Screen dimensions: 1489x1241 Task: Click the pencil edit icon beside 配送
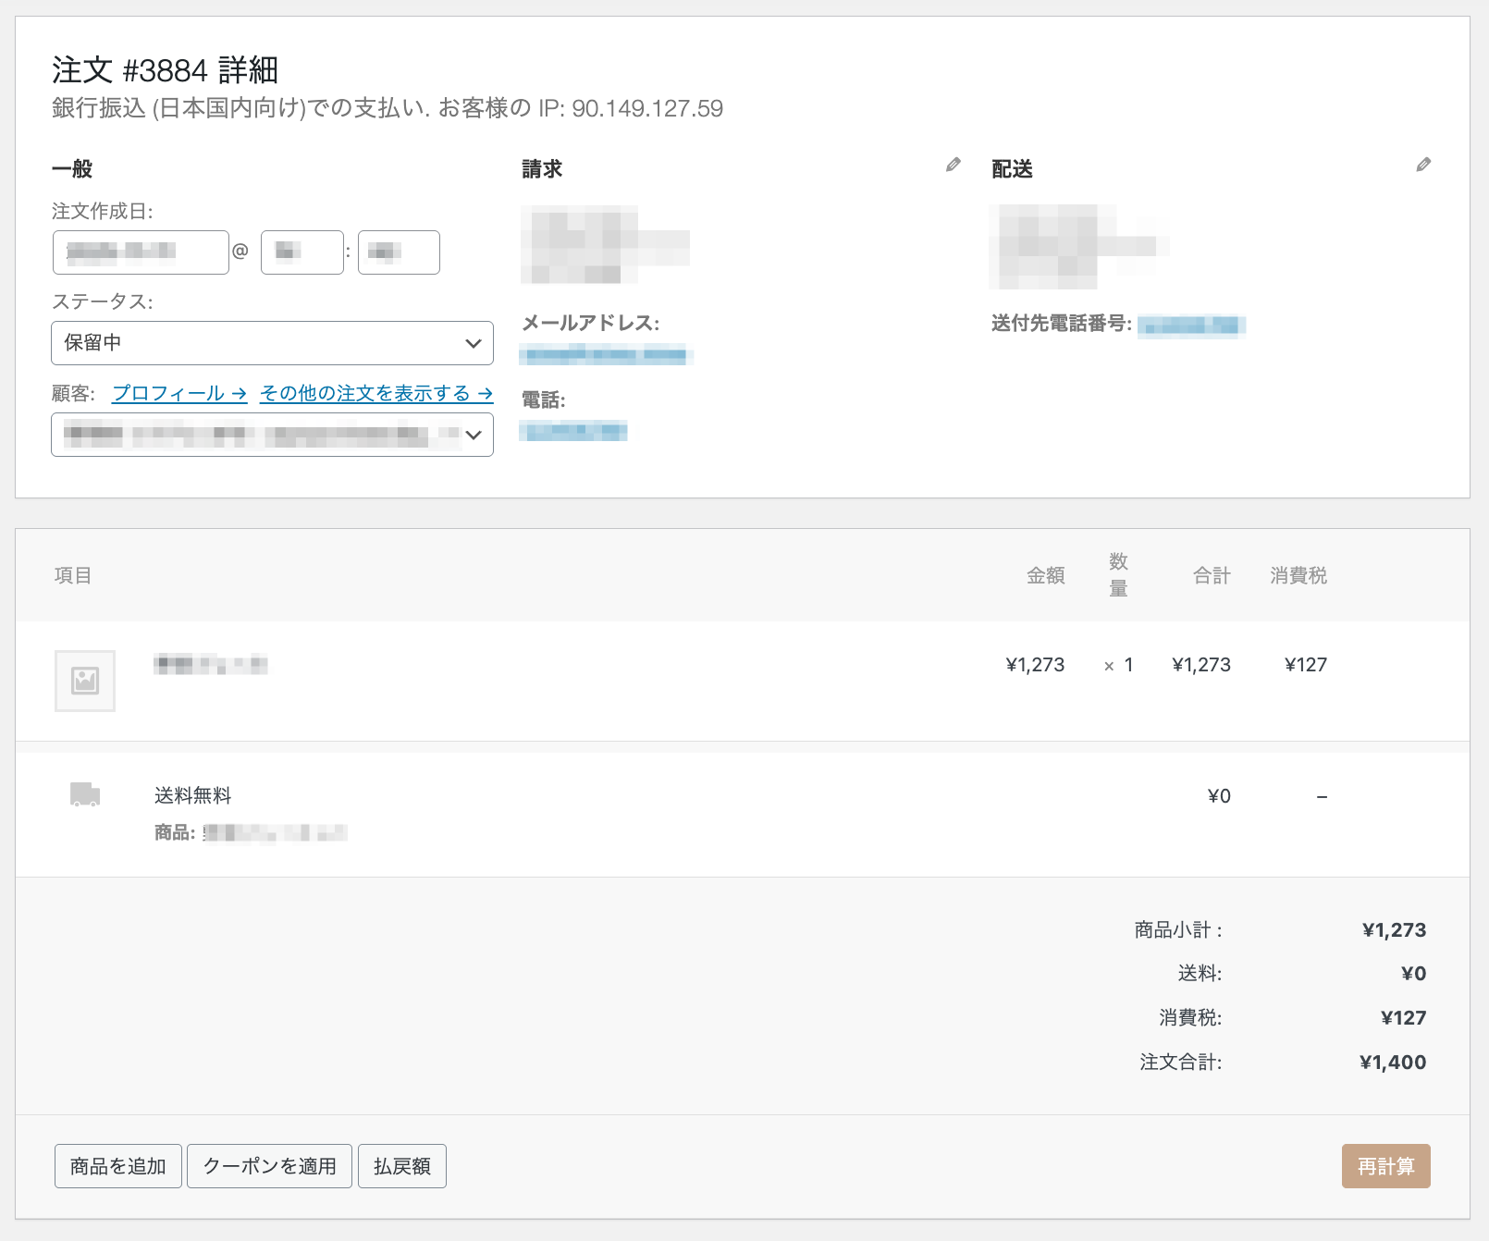(x=1423, y=165)
